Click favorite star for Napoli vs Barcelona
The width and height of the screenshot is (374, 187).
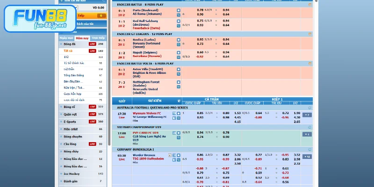click(178, 52)
